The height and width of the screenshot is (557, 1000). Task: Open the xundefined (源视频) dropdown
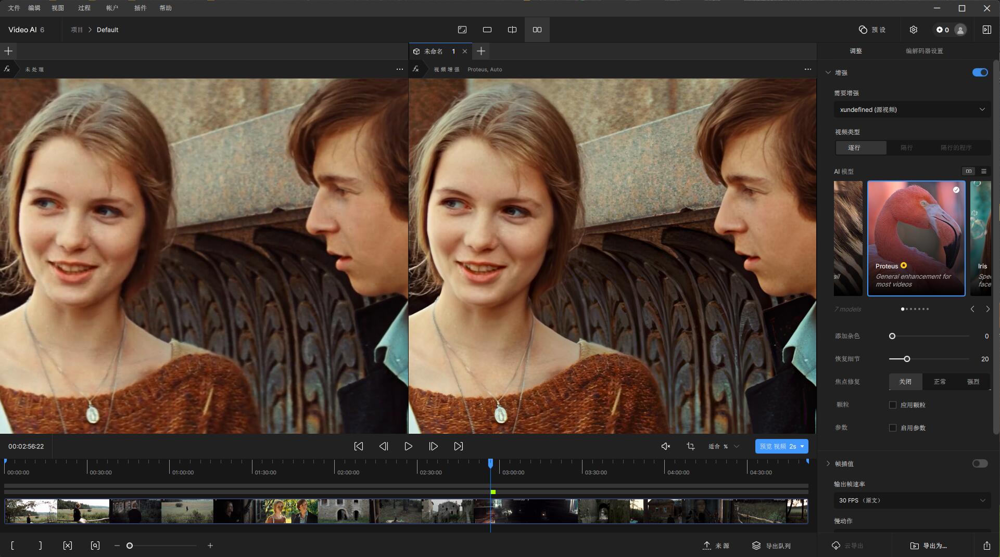click(x=912, y=109)
